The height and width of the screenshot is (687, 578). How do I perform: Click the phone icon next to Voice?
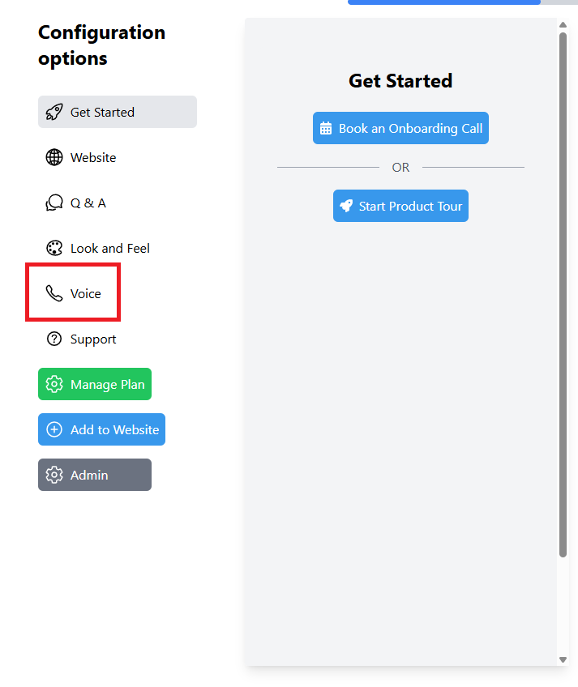pyautogui.click(x=54, y=293)
